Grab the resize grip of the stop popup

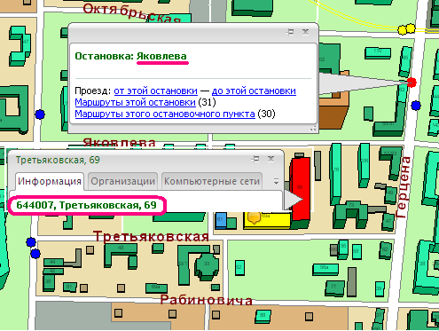pos(313,129)
